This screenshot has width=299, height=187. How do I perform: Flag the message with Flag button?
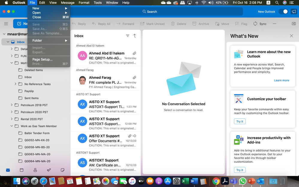pyautogui.click(x=241, y=24)
